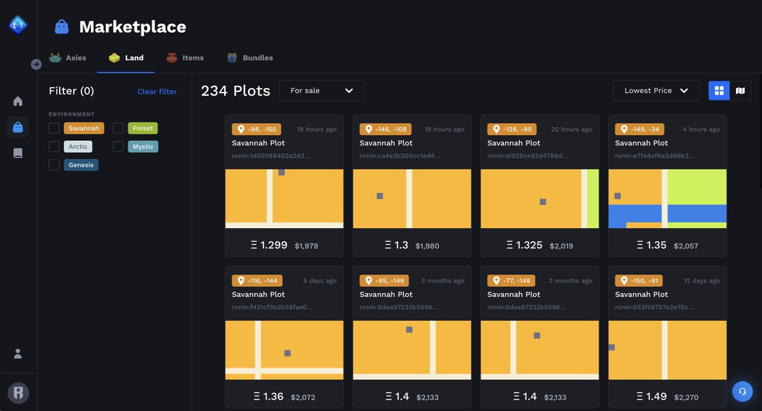Open the Lowest Price sort dropdown

[657, 91]
